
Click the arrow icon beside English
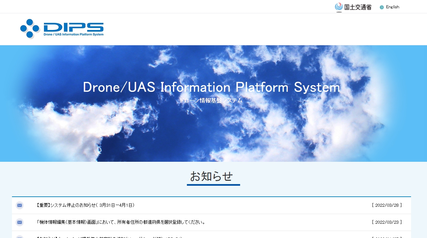click(382, 7)
